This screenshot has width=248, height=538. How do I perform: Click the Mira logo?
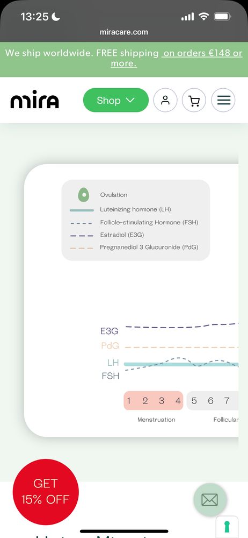coord(34,99)
